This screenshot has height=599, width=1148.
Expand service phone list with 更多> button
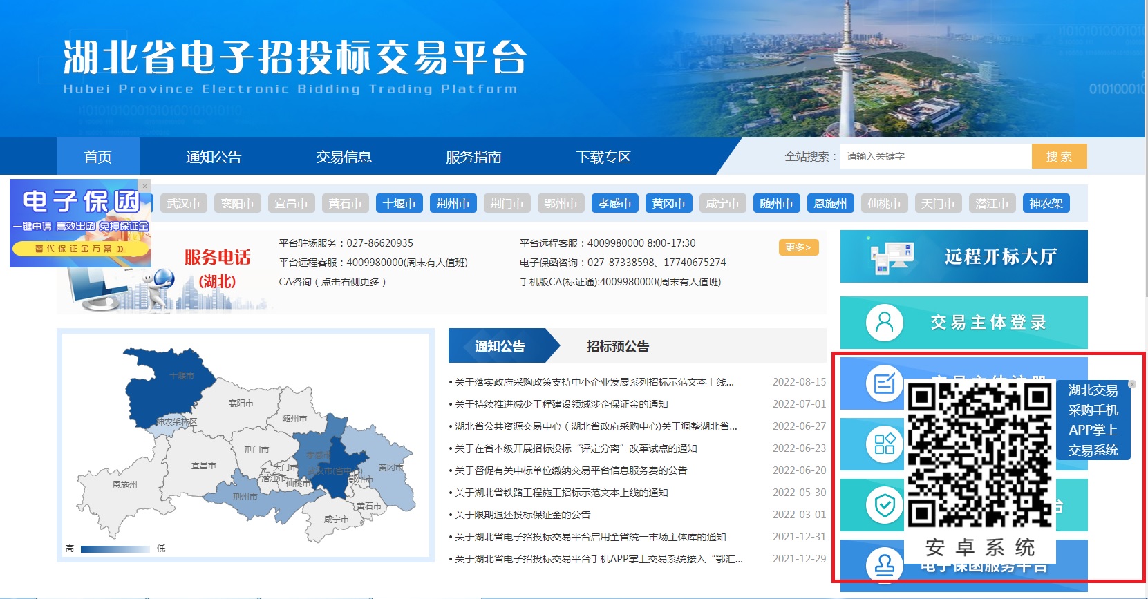798,247
